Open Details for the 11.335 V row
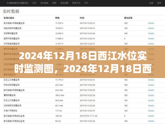 (151, 23)
